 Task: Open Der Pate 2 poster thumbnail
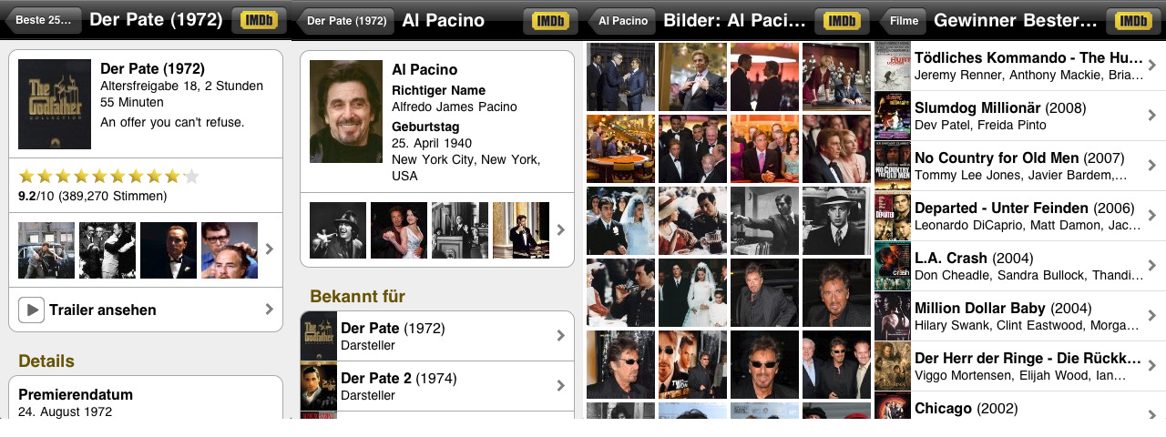pos(319,386)
